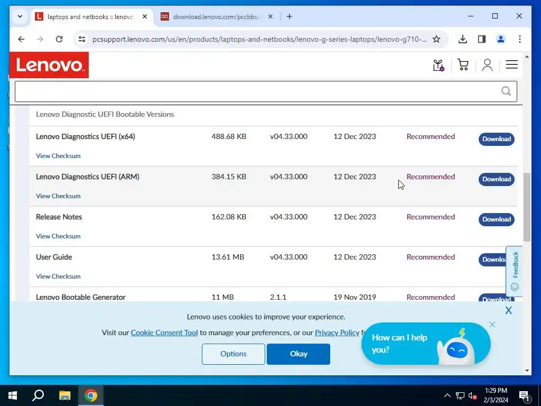The height and width of the screenshot is (406, 541).
Task: Click the page vertical scrollbar thumb
Action: (527, 207)
